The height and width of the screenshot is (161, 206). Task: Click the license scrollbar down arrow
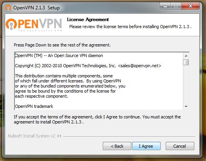pos(186,106)
